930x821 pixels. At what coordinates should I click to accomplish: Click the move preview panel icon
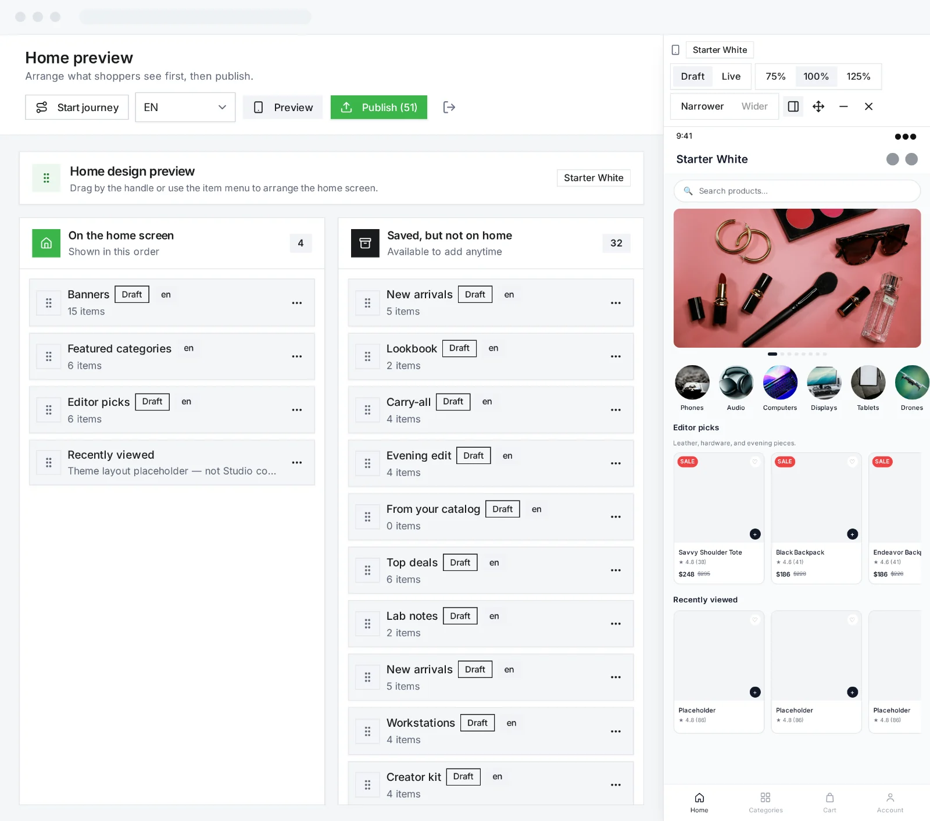pos(818,106)
